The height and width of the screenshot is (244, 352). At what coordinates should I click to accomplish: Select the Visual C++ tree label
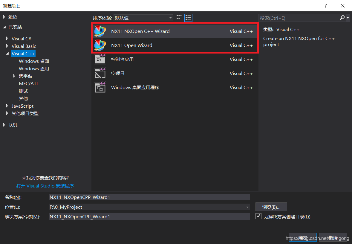[x=23, y=54]
